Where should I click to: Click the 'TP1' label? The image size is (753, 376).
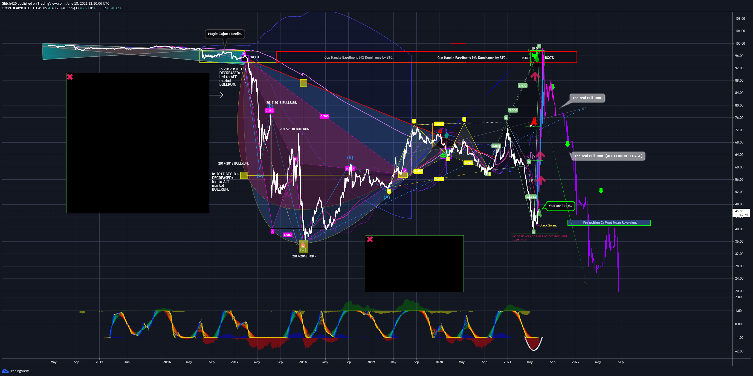531,180
